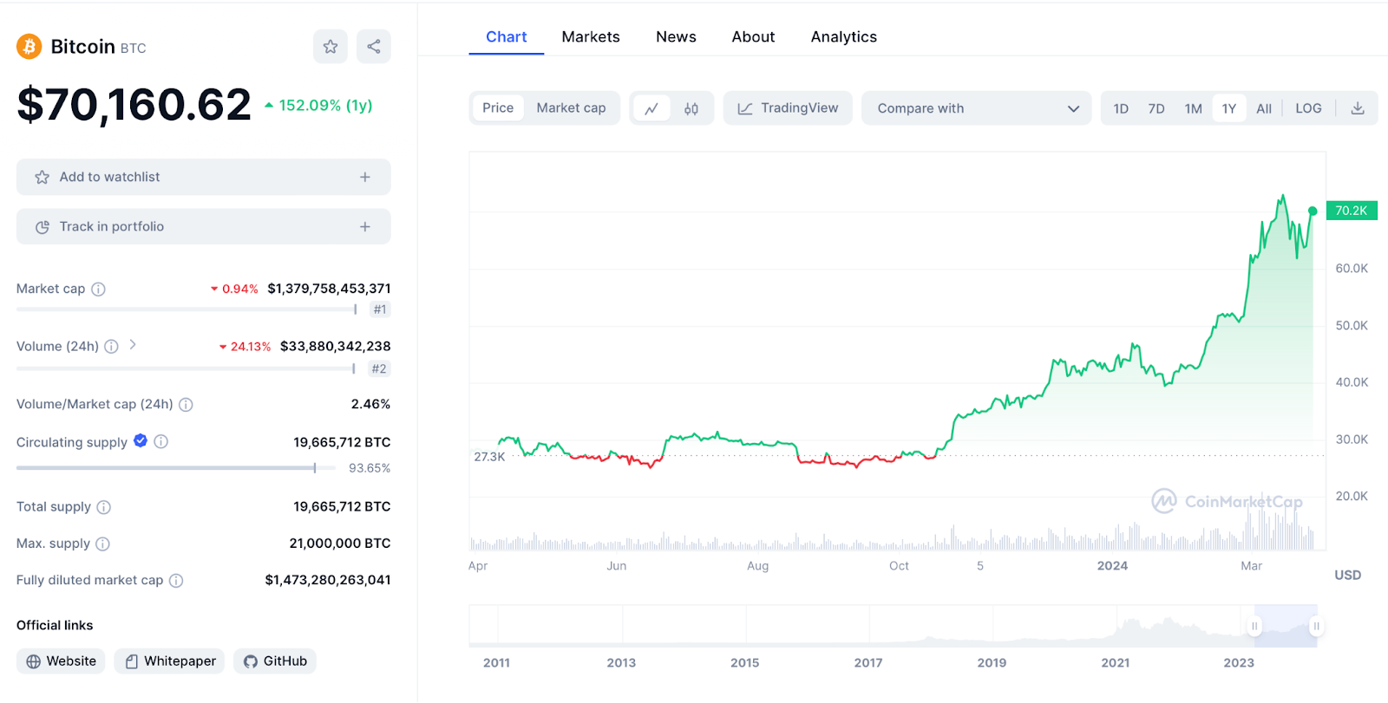Set chart range to 1D
This screenshot has height=703, width=1388.
(1121, 108)
